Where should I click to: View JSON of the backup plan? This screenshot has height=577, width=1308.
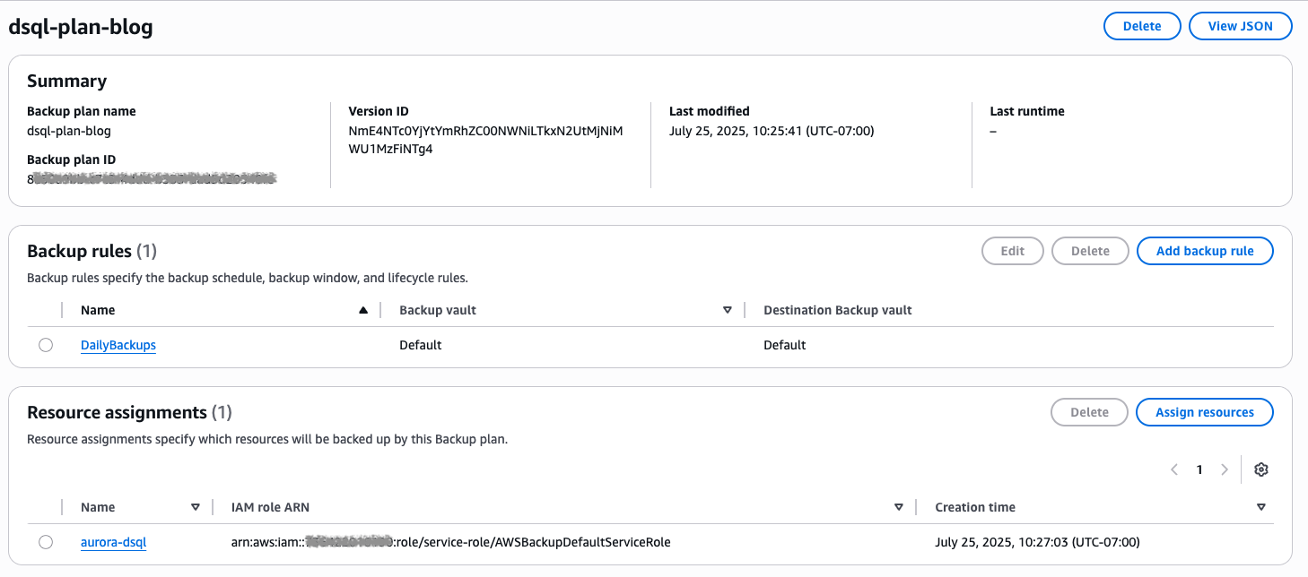click(1240, 25)
